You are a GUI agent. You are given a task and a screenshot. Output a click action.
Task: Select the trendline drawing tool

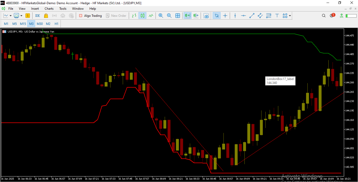[x=252, y=16]
